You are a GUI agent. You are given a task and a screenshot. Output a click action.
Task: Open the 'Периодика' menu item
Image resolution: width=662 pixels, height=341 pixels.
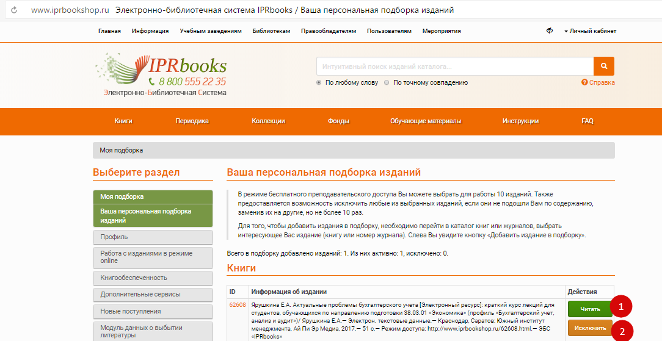tap(192, 121)
